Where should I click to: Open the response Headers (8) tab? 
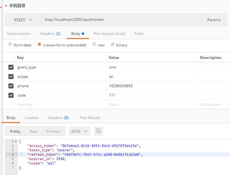(58, 118)
